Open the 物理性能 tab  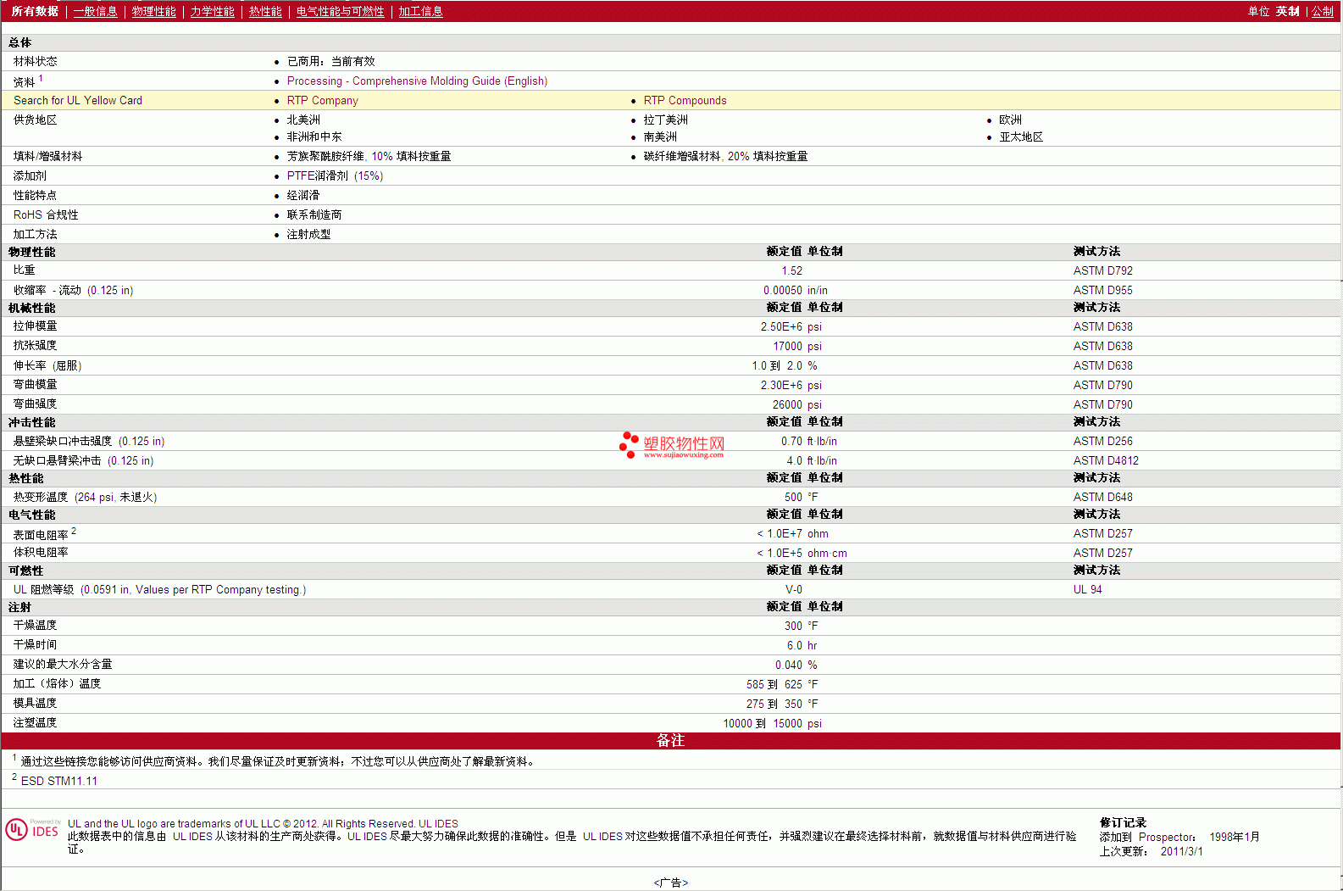pos(154,11)
